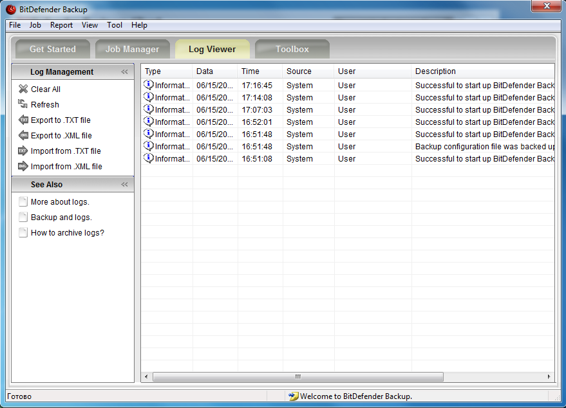
Task: Click the info icon of the 17:14:08 log
Action: pos(148,97)
